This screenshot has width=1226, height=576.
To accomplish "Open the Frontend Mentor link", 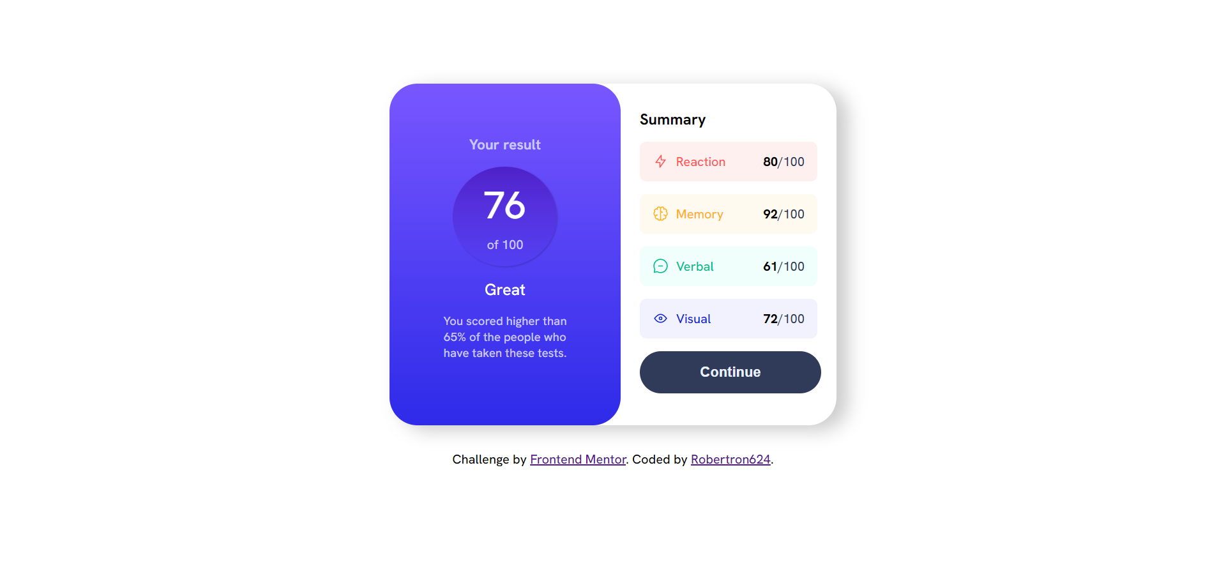I will [577, 459].
